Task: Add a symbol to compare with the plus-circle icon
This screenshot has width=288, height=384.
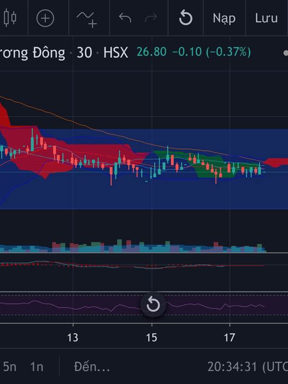Action: point(45,18)
